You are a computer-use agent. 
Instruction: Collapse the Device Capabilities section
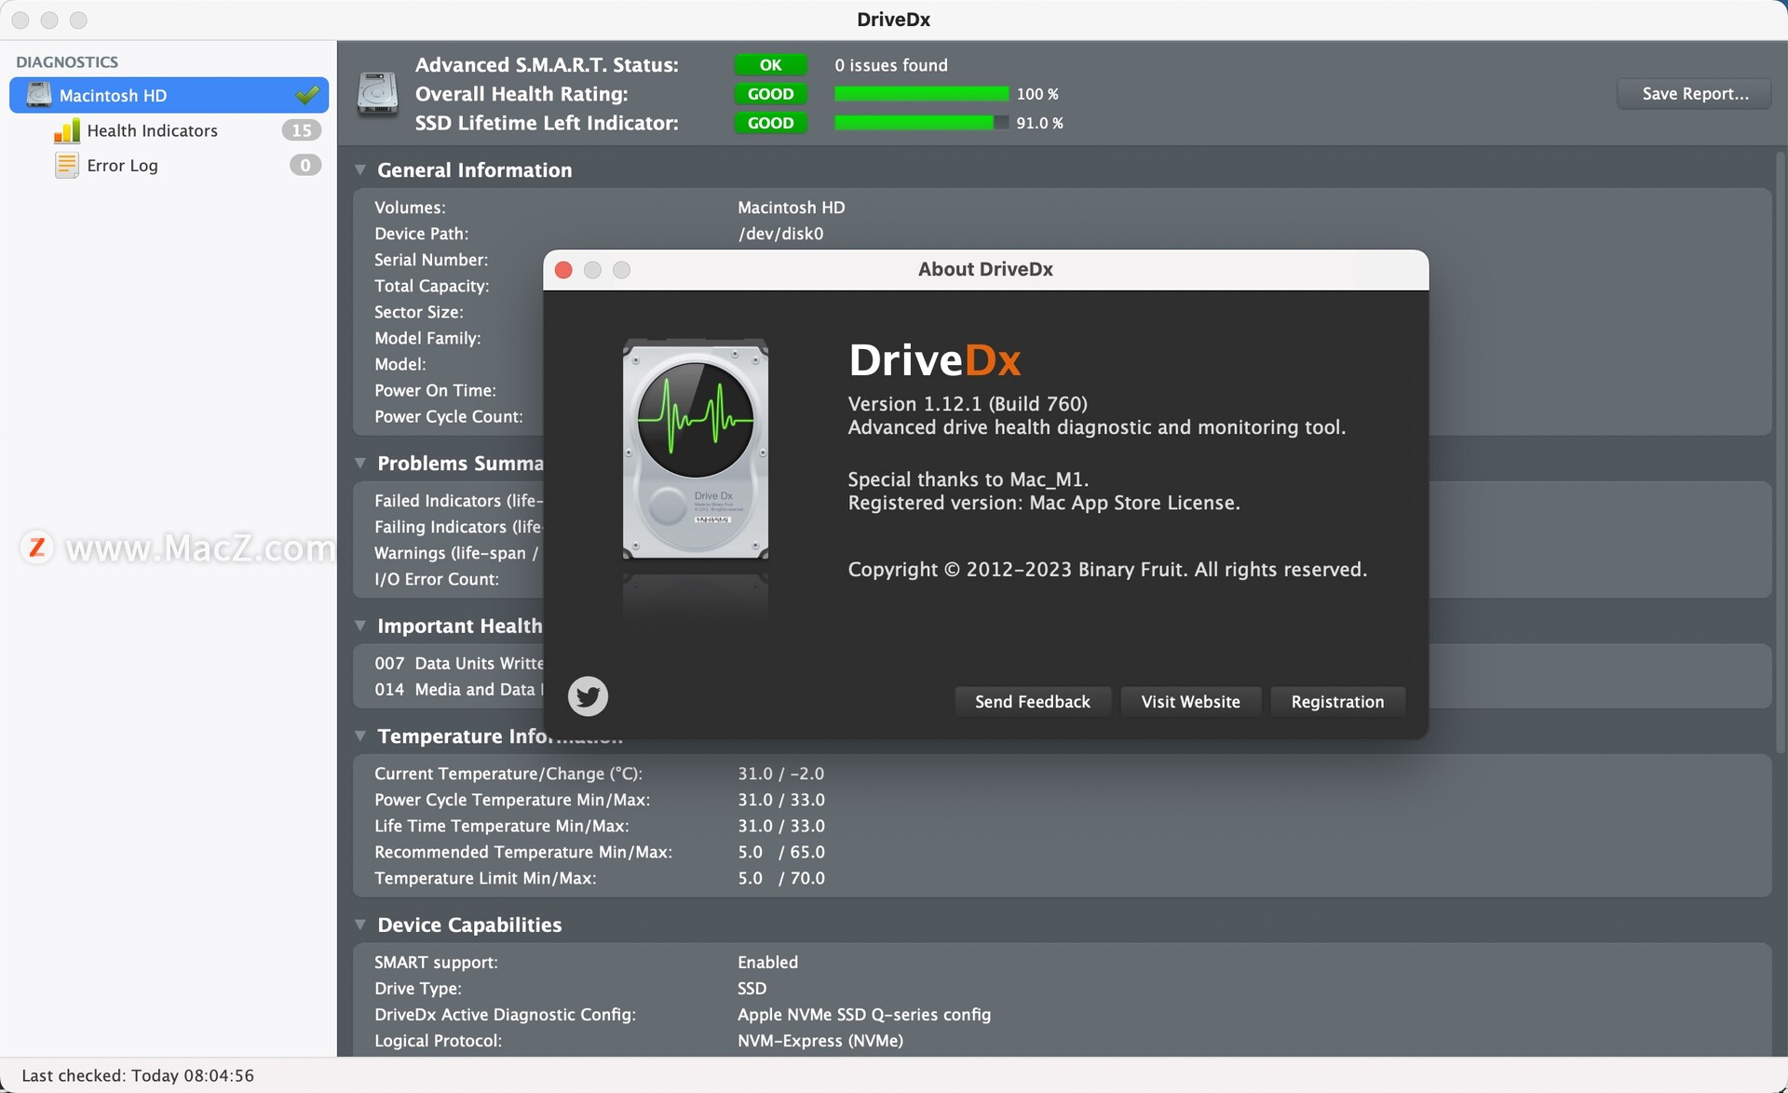360,924
